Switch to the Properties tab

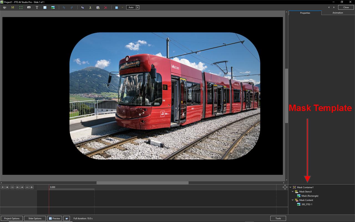coord(305,13)
